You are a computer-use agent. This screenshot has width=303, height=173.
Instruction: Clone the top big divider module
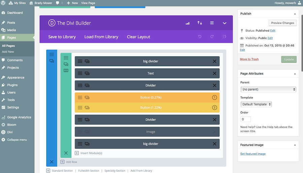[87, 61]
